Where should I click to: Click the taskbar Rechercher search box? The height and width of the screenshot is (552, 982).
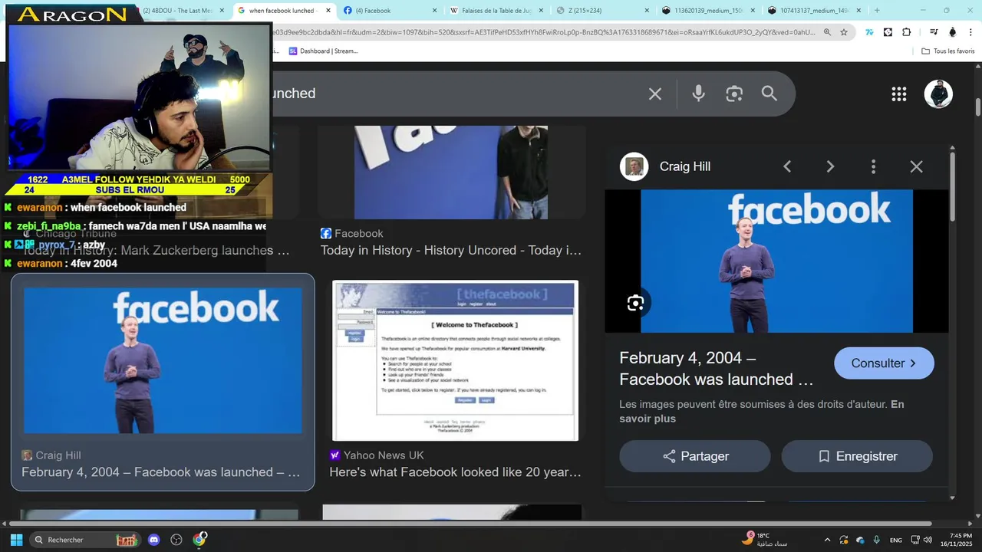[86, 540]
